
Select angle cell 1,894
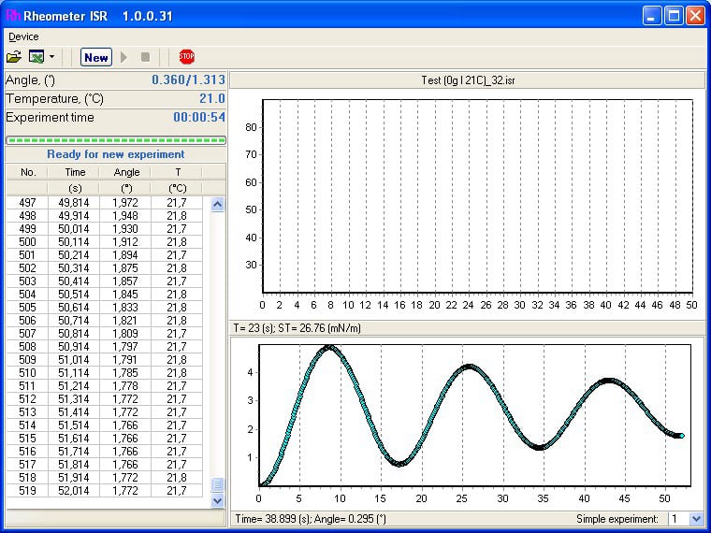125,255
